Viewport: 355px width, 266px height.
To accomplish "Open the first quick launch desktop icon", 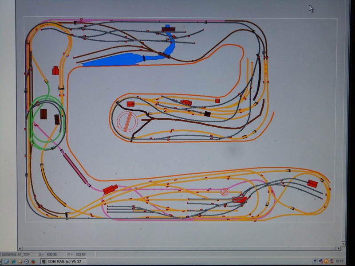I will [x=6, y=262].
